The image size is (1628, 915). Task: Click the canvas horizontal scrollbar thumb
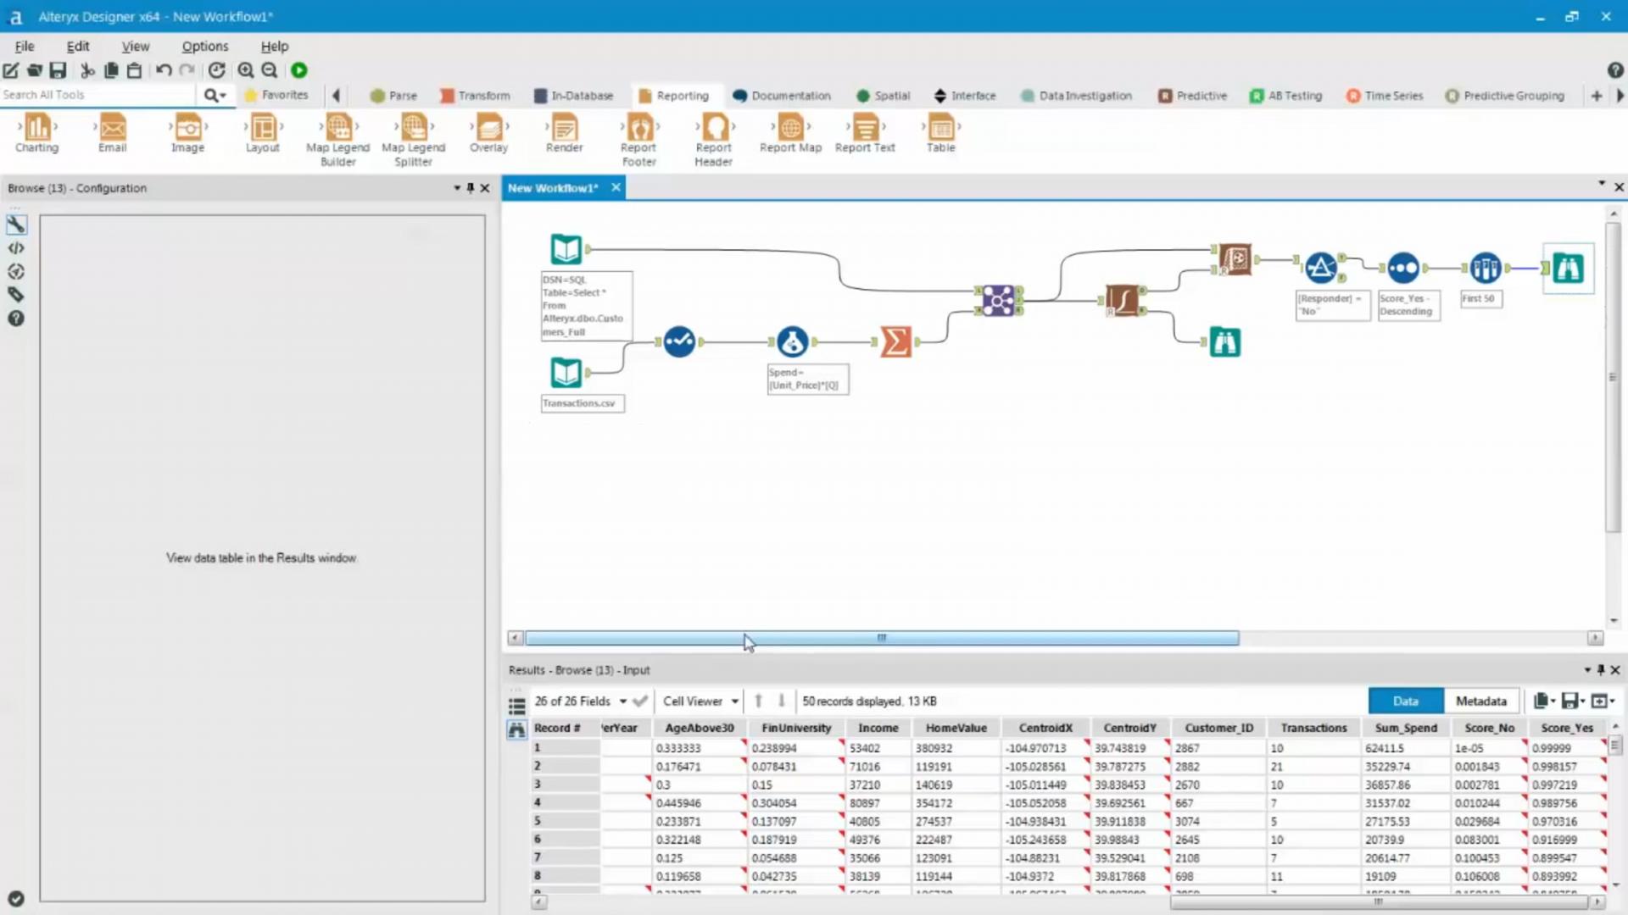(882, 638)
